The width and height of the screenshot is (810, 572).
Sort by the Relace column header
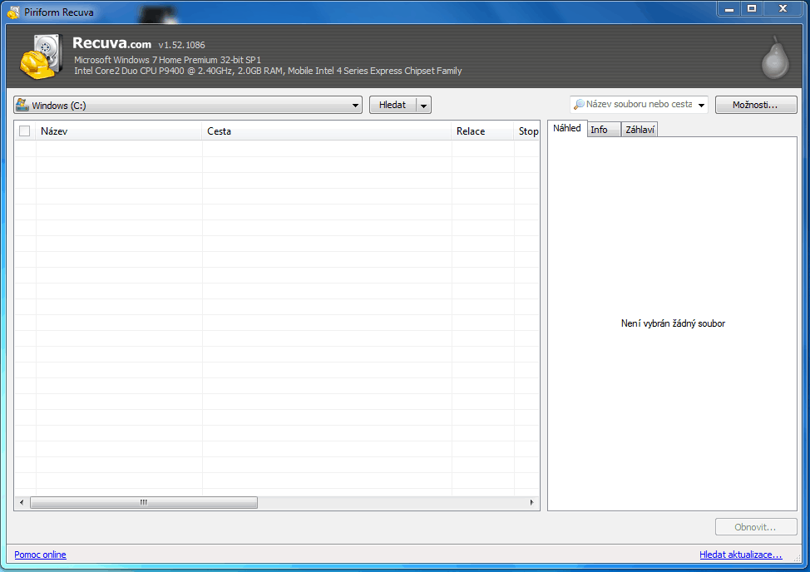482,131
